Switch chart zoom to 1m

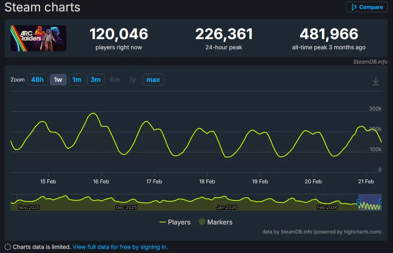[77, 80]
